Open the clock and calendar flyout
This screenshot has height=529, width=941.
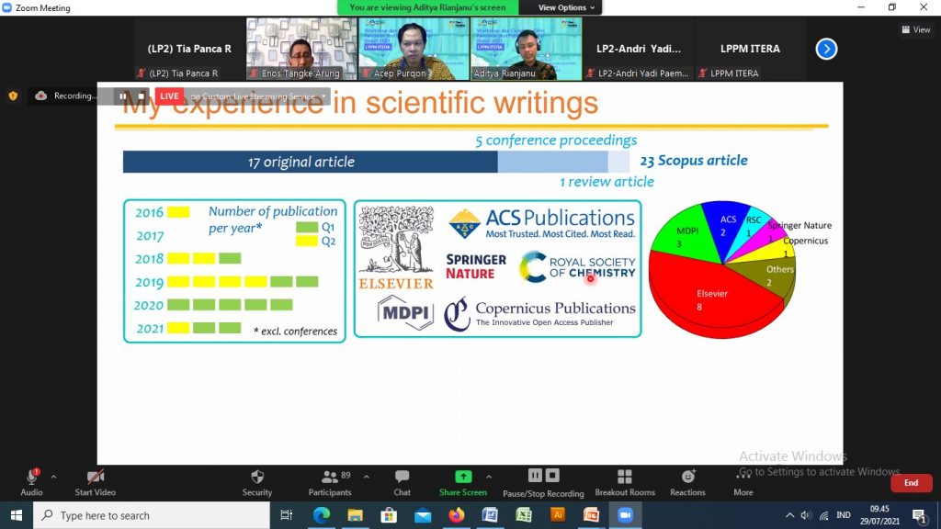[879, 515]
